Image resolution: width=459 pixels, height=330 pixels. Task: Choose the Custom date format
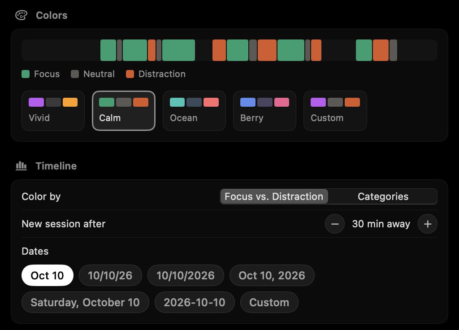tap(269, 303)
